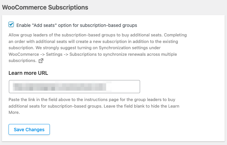Focus the Learn more URL input field
The height and width of the screenshot is (145, 227).
74,87
